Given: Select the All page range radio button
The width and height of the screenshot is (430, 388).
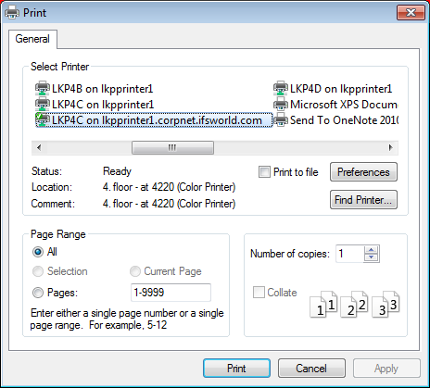Looking at the screenshot, I should pyautogui.click(x=38, y=252).
